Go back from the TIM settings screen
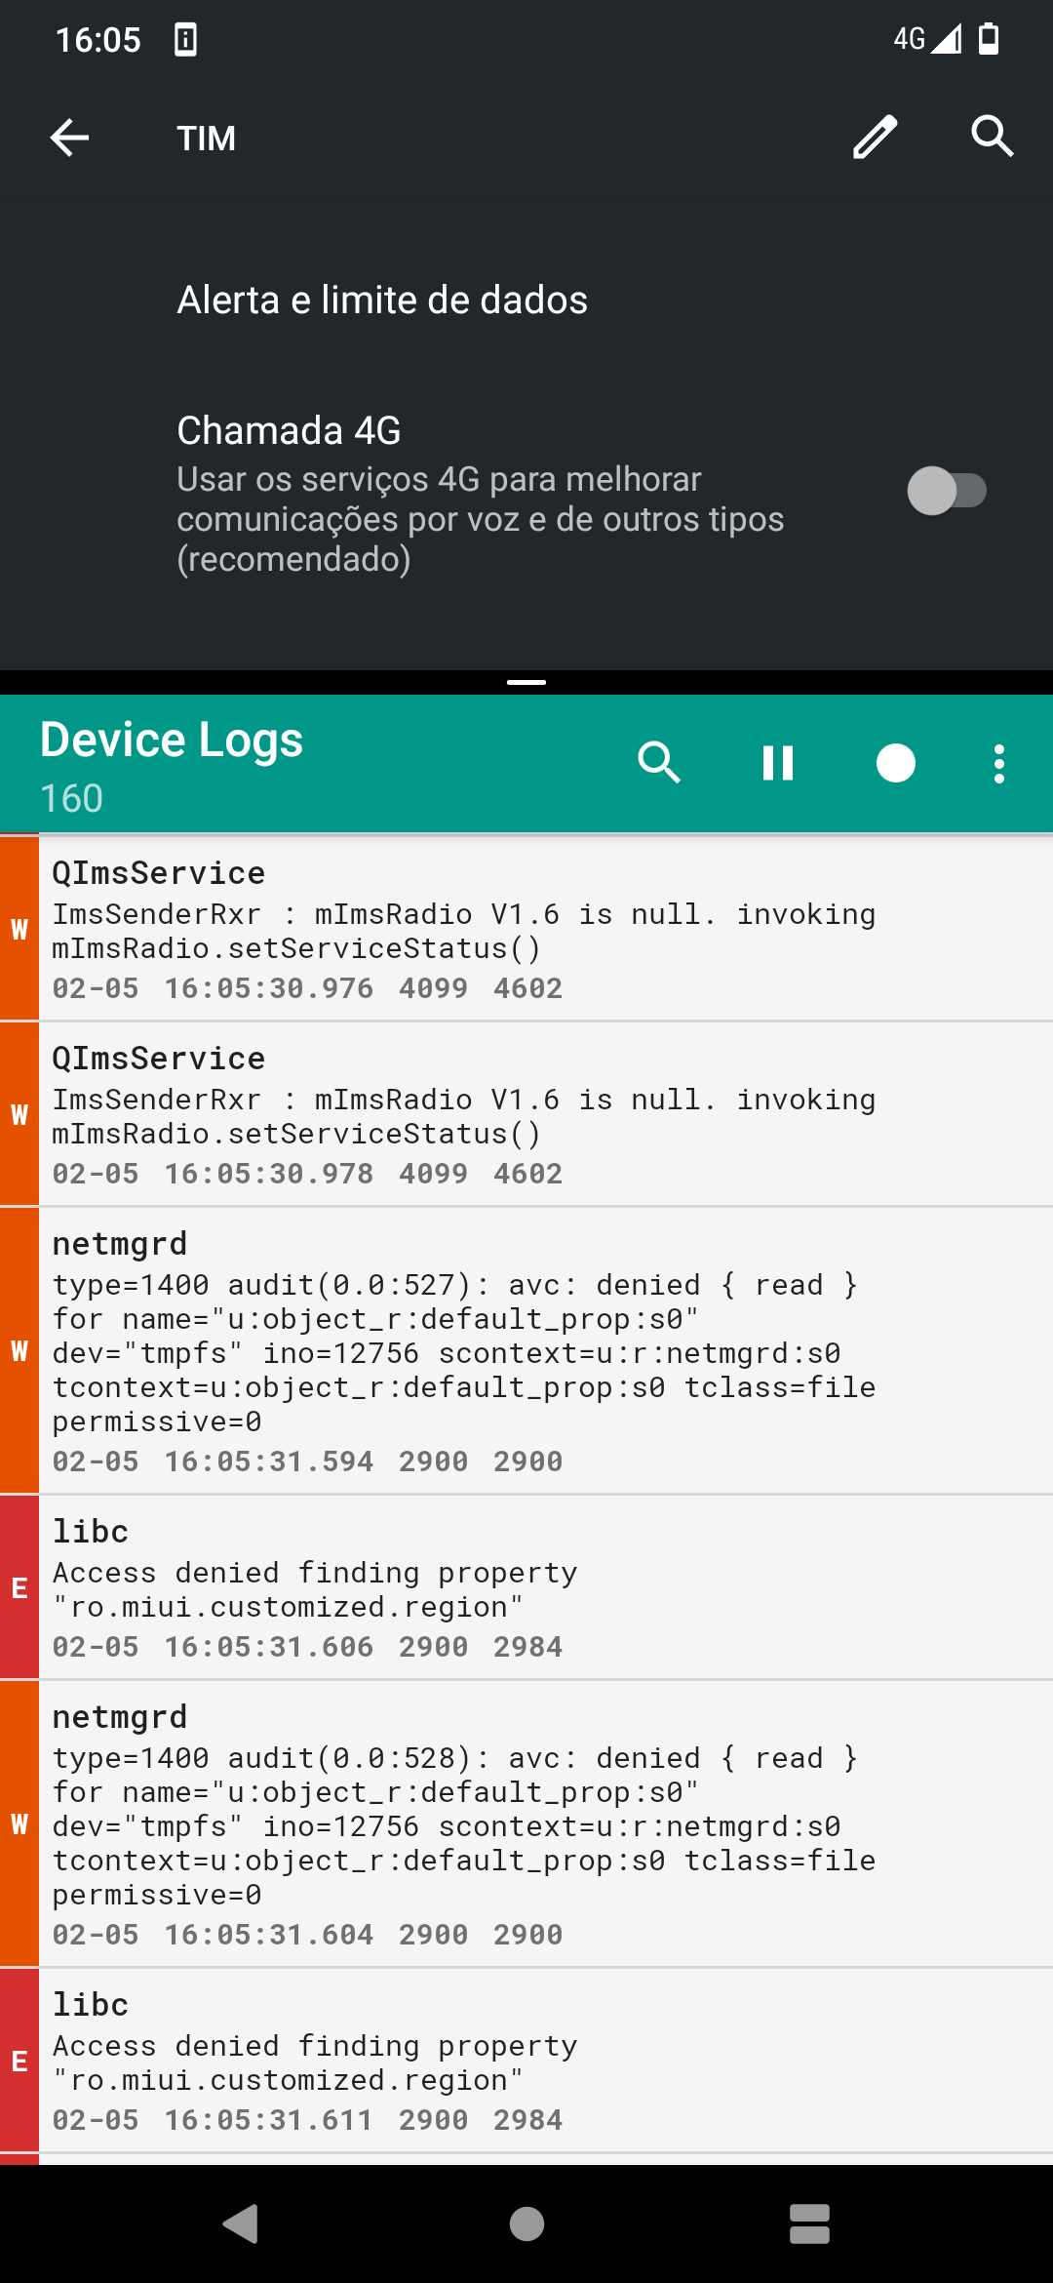Viewport: 1053px width, 2283px height. pyautogui.click(x=69, y=138)
